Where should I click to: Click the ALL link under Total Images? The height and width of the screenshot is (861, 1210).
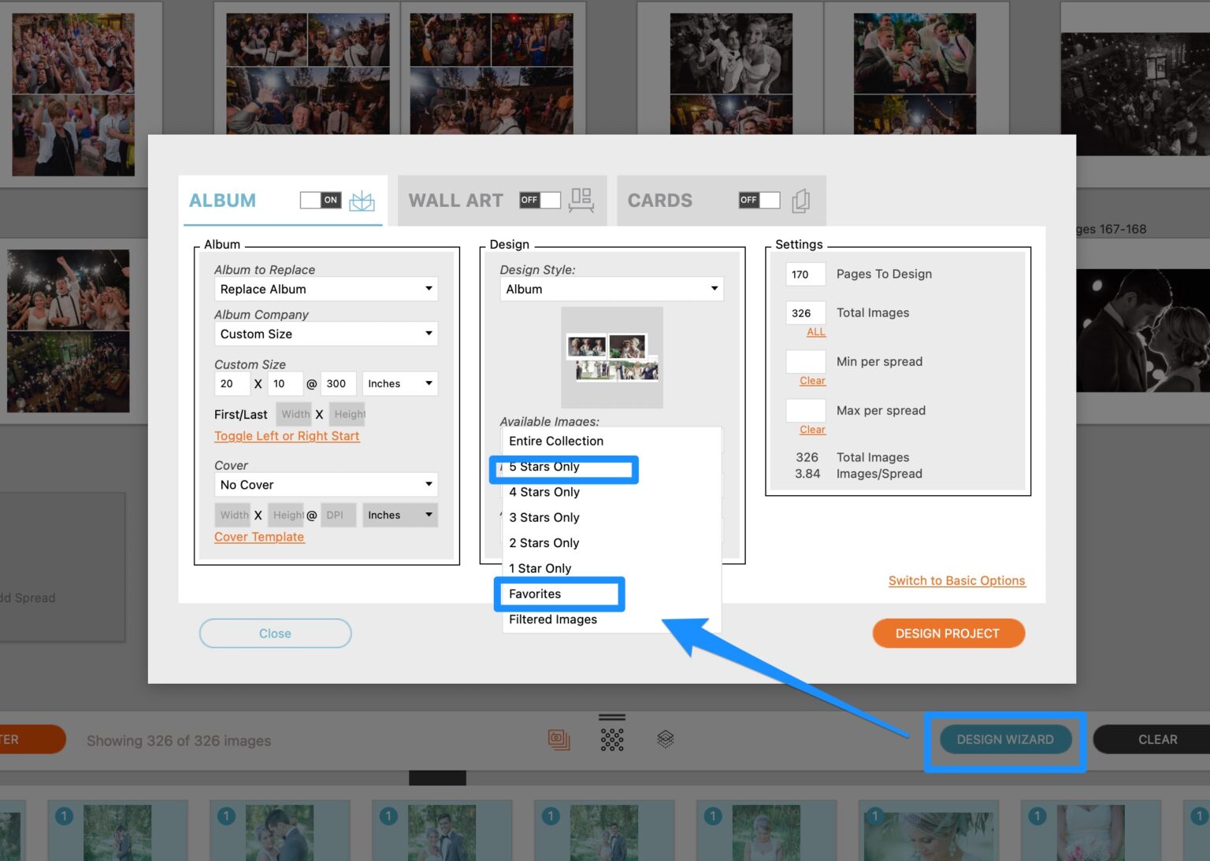815,331
